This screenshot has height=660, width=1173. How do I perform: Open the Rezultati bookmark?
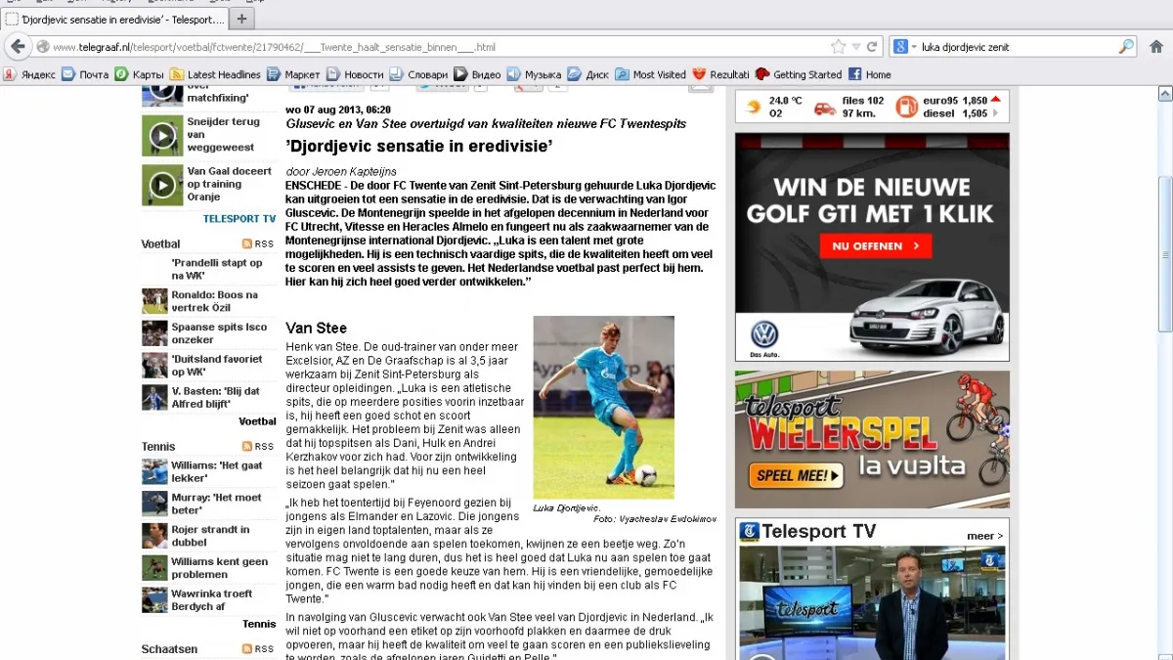tap(720, 74)
